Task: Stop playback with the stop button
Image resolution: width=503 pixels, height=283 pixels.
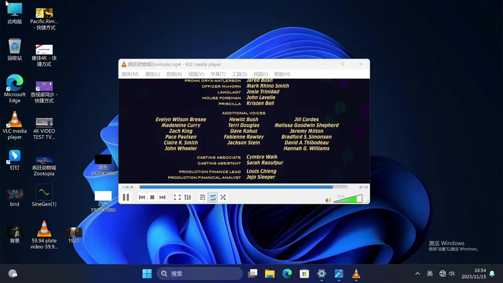Action: click(152, 197)
